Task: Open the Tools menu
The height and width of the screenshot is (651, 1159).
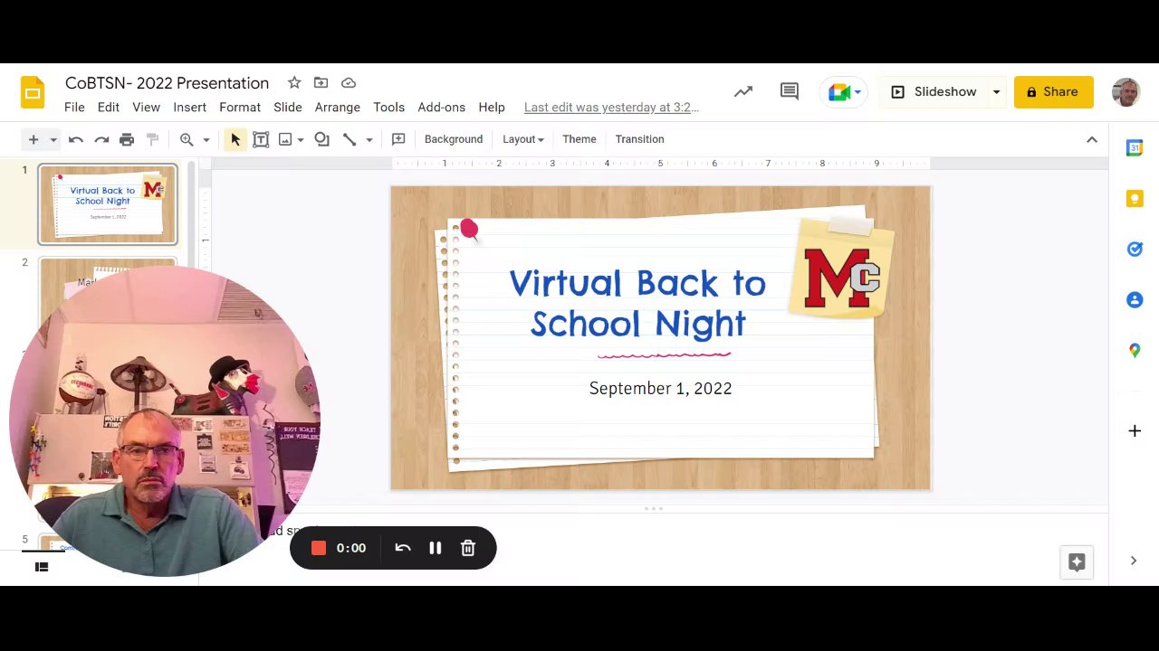Action: click(389, 107)
